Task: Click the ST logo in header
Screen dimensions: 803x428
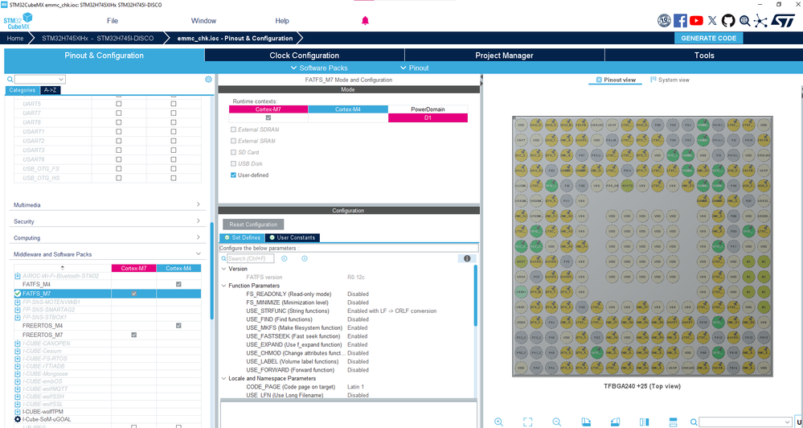Action: tap(783, 20)
